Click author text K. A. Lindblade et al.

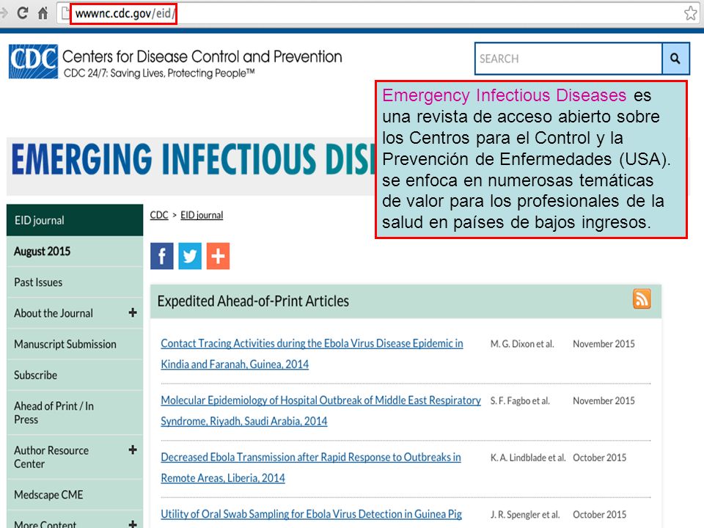tap(528, 458)
